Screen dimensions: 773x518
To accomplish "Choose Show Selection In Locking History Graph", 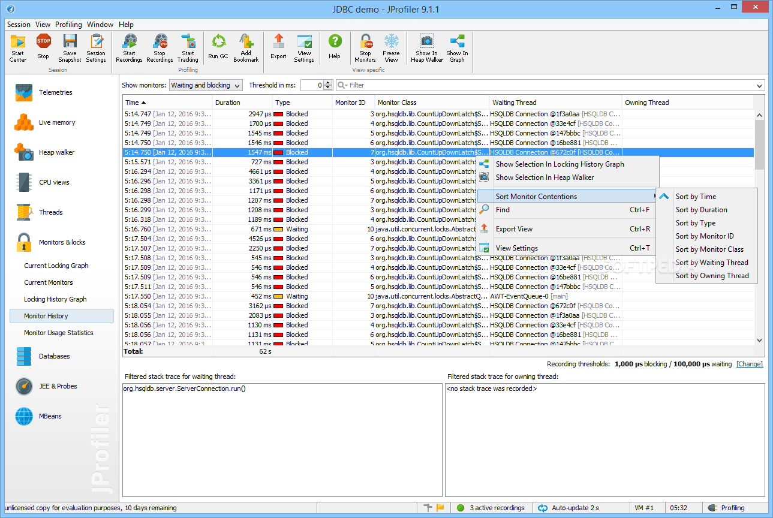I will 567,164.
